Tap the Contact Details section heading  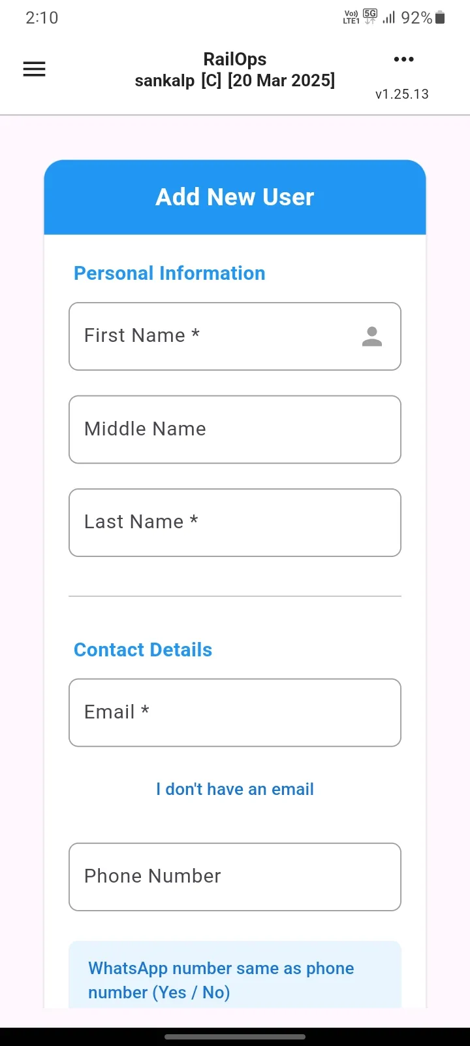tap(143, 650)
